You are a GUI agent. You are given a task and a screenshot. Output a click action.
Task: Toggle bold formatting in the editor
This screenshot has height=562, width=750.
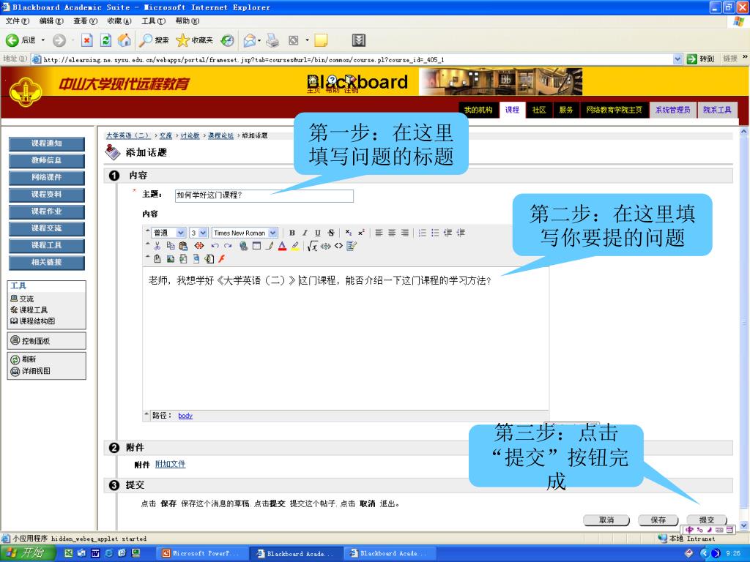click(x=292, y=233)
